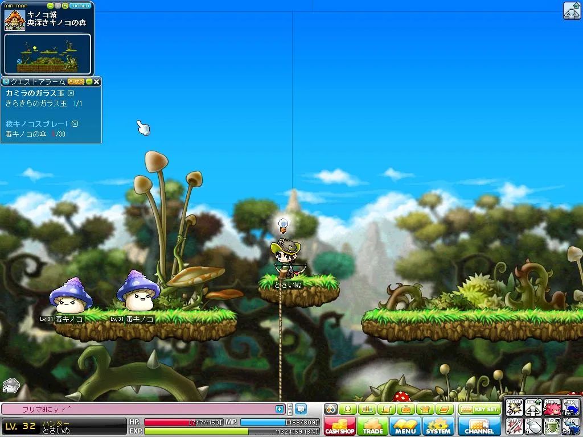Open the CHANNEL selector
The width and height of the screenshot is (583, 437).
coord(479,426)
